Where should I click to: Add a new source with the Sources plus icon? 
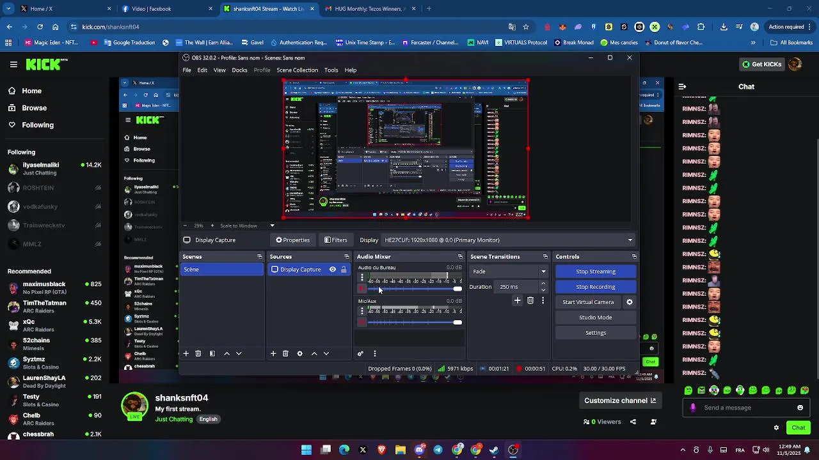[x=273, y=353]
